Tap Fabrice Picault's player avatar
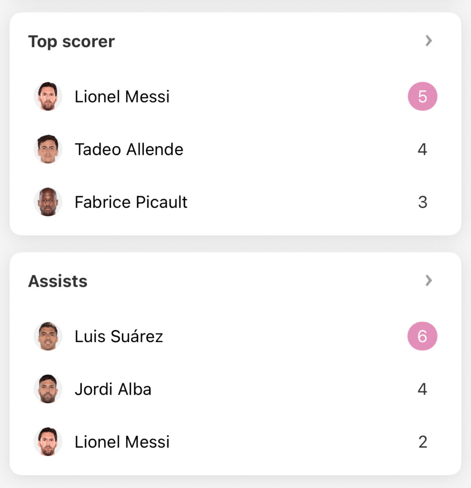 (48, 202)
